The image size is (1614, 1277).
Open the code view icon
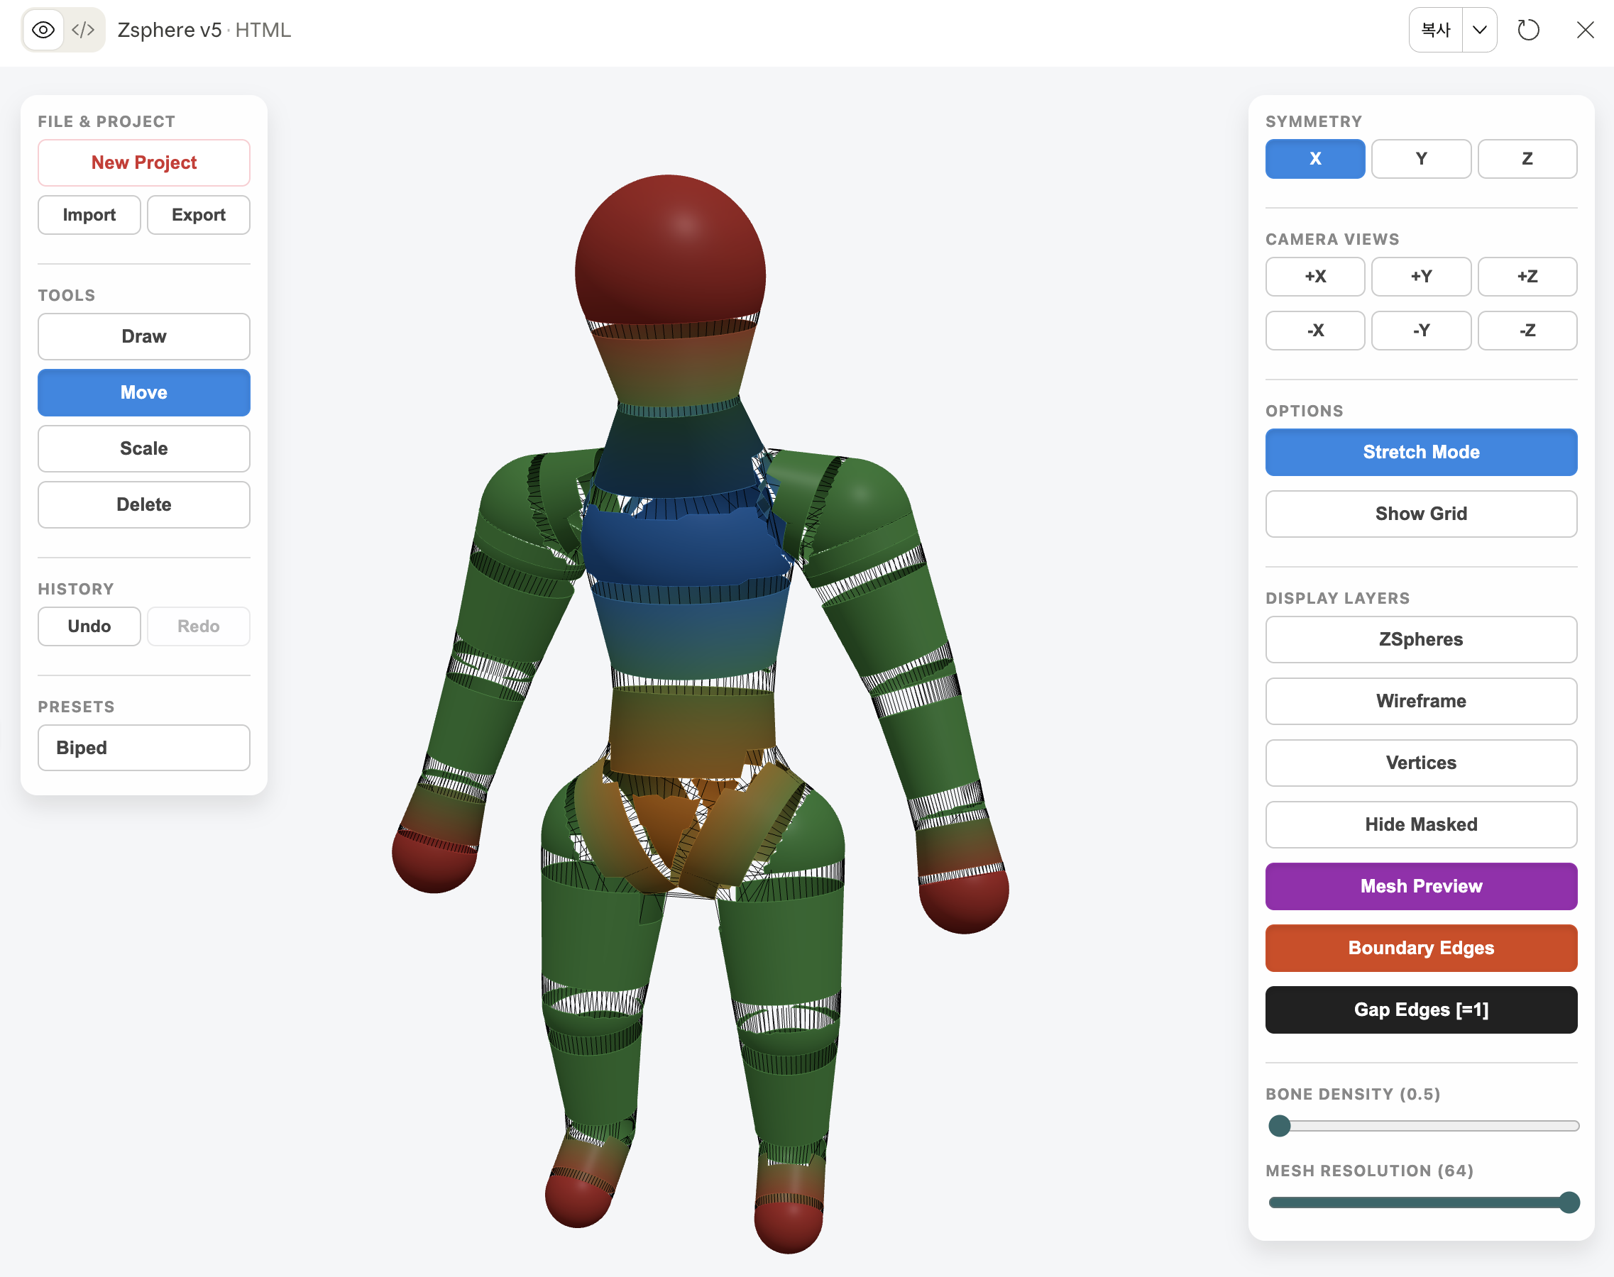(84, 30)
